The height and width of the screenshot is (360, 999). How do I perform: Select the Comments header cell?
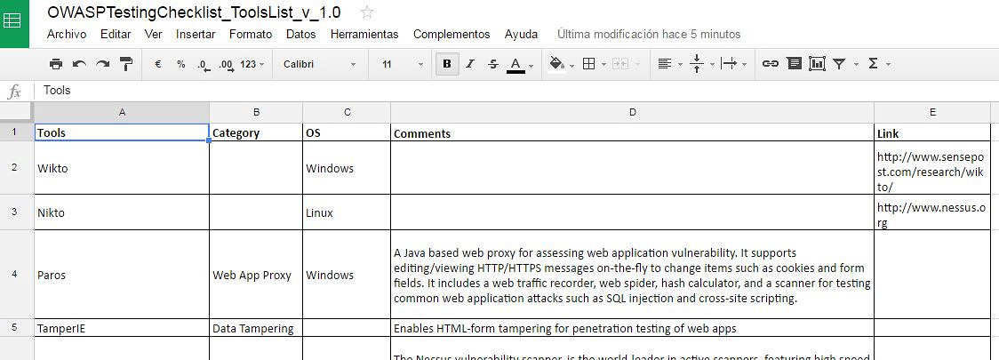coord(632,132)
